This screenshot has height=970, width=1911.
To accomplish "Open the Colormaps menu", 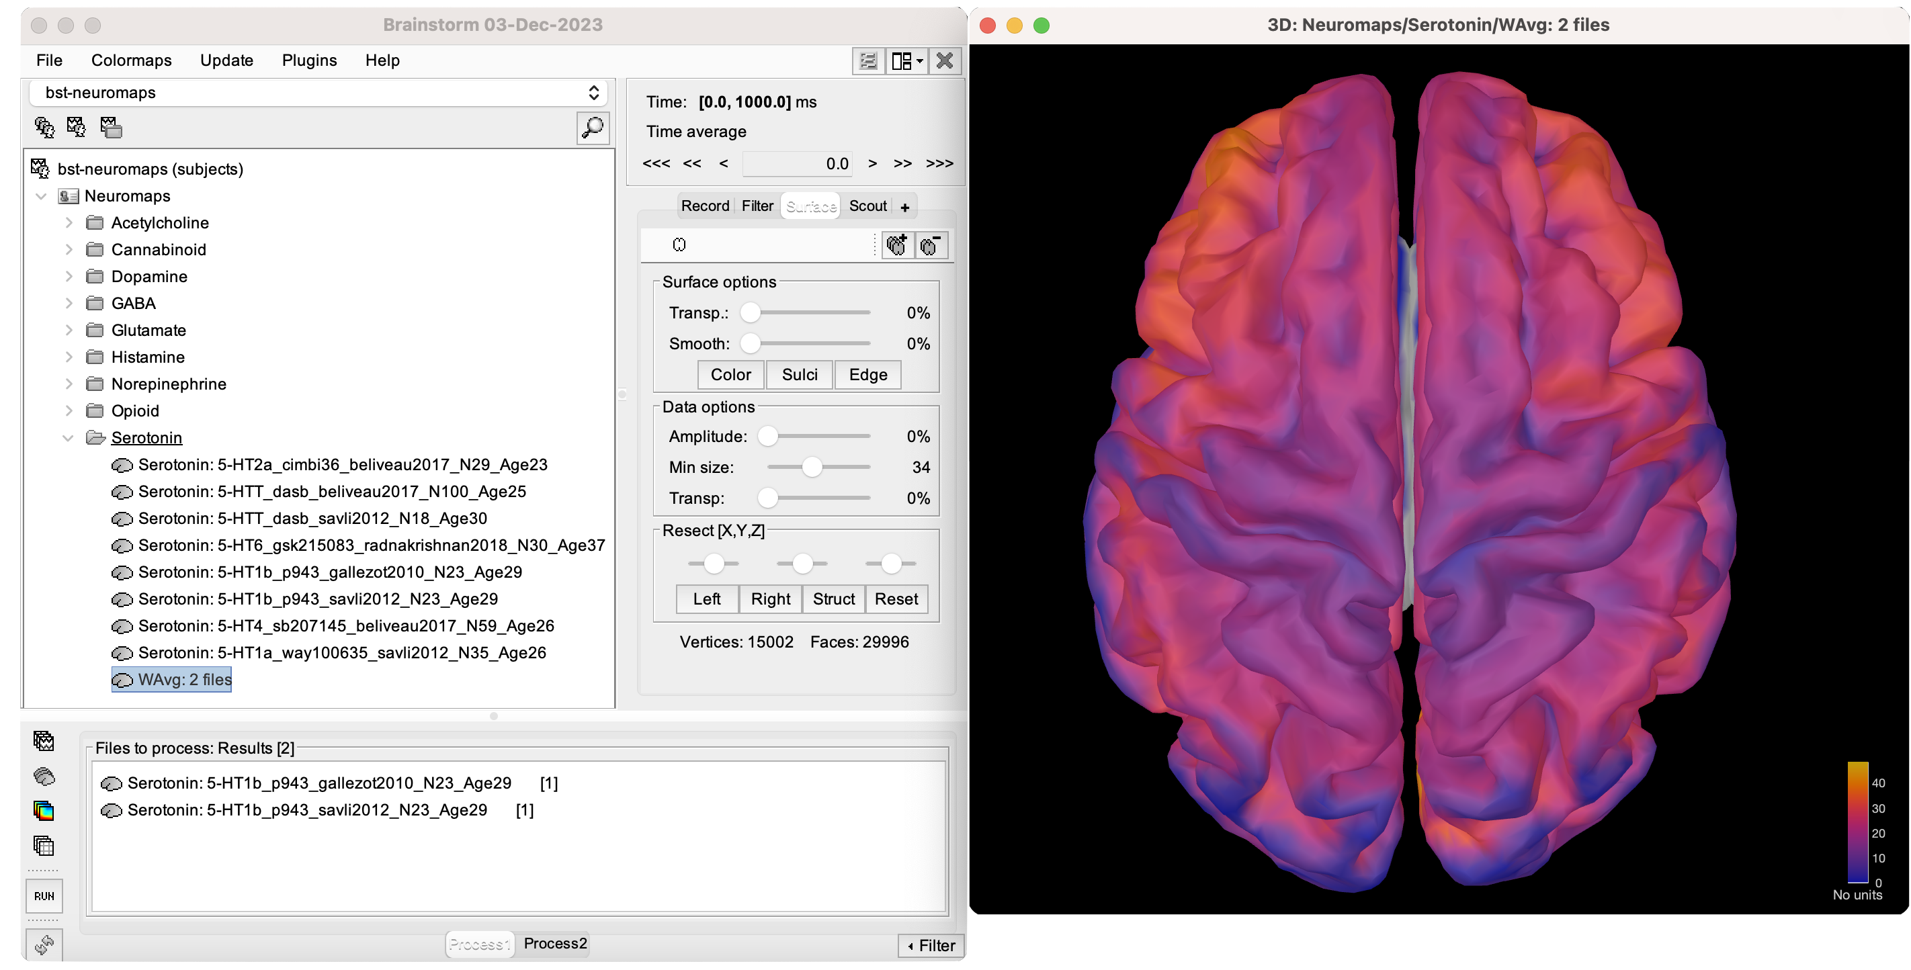I will (x=131, y=60).
